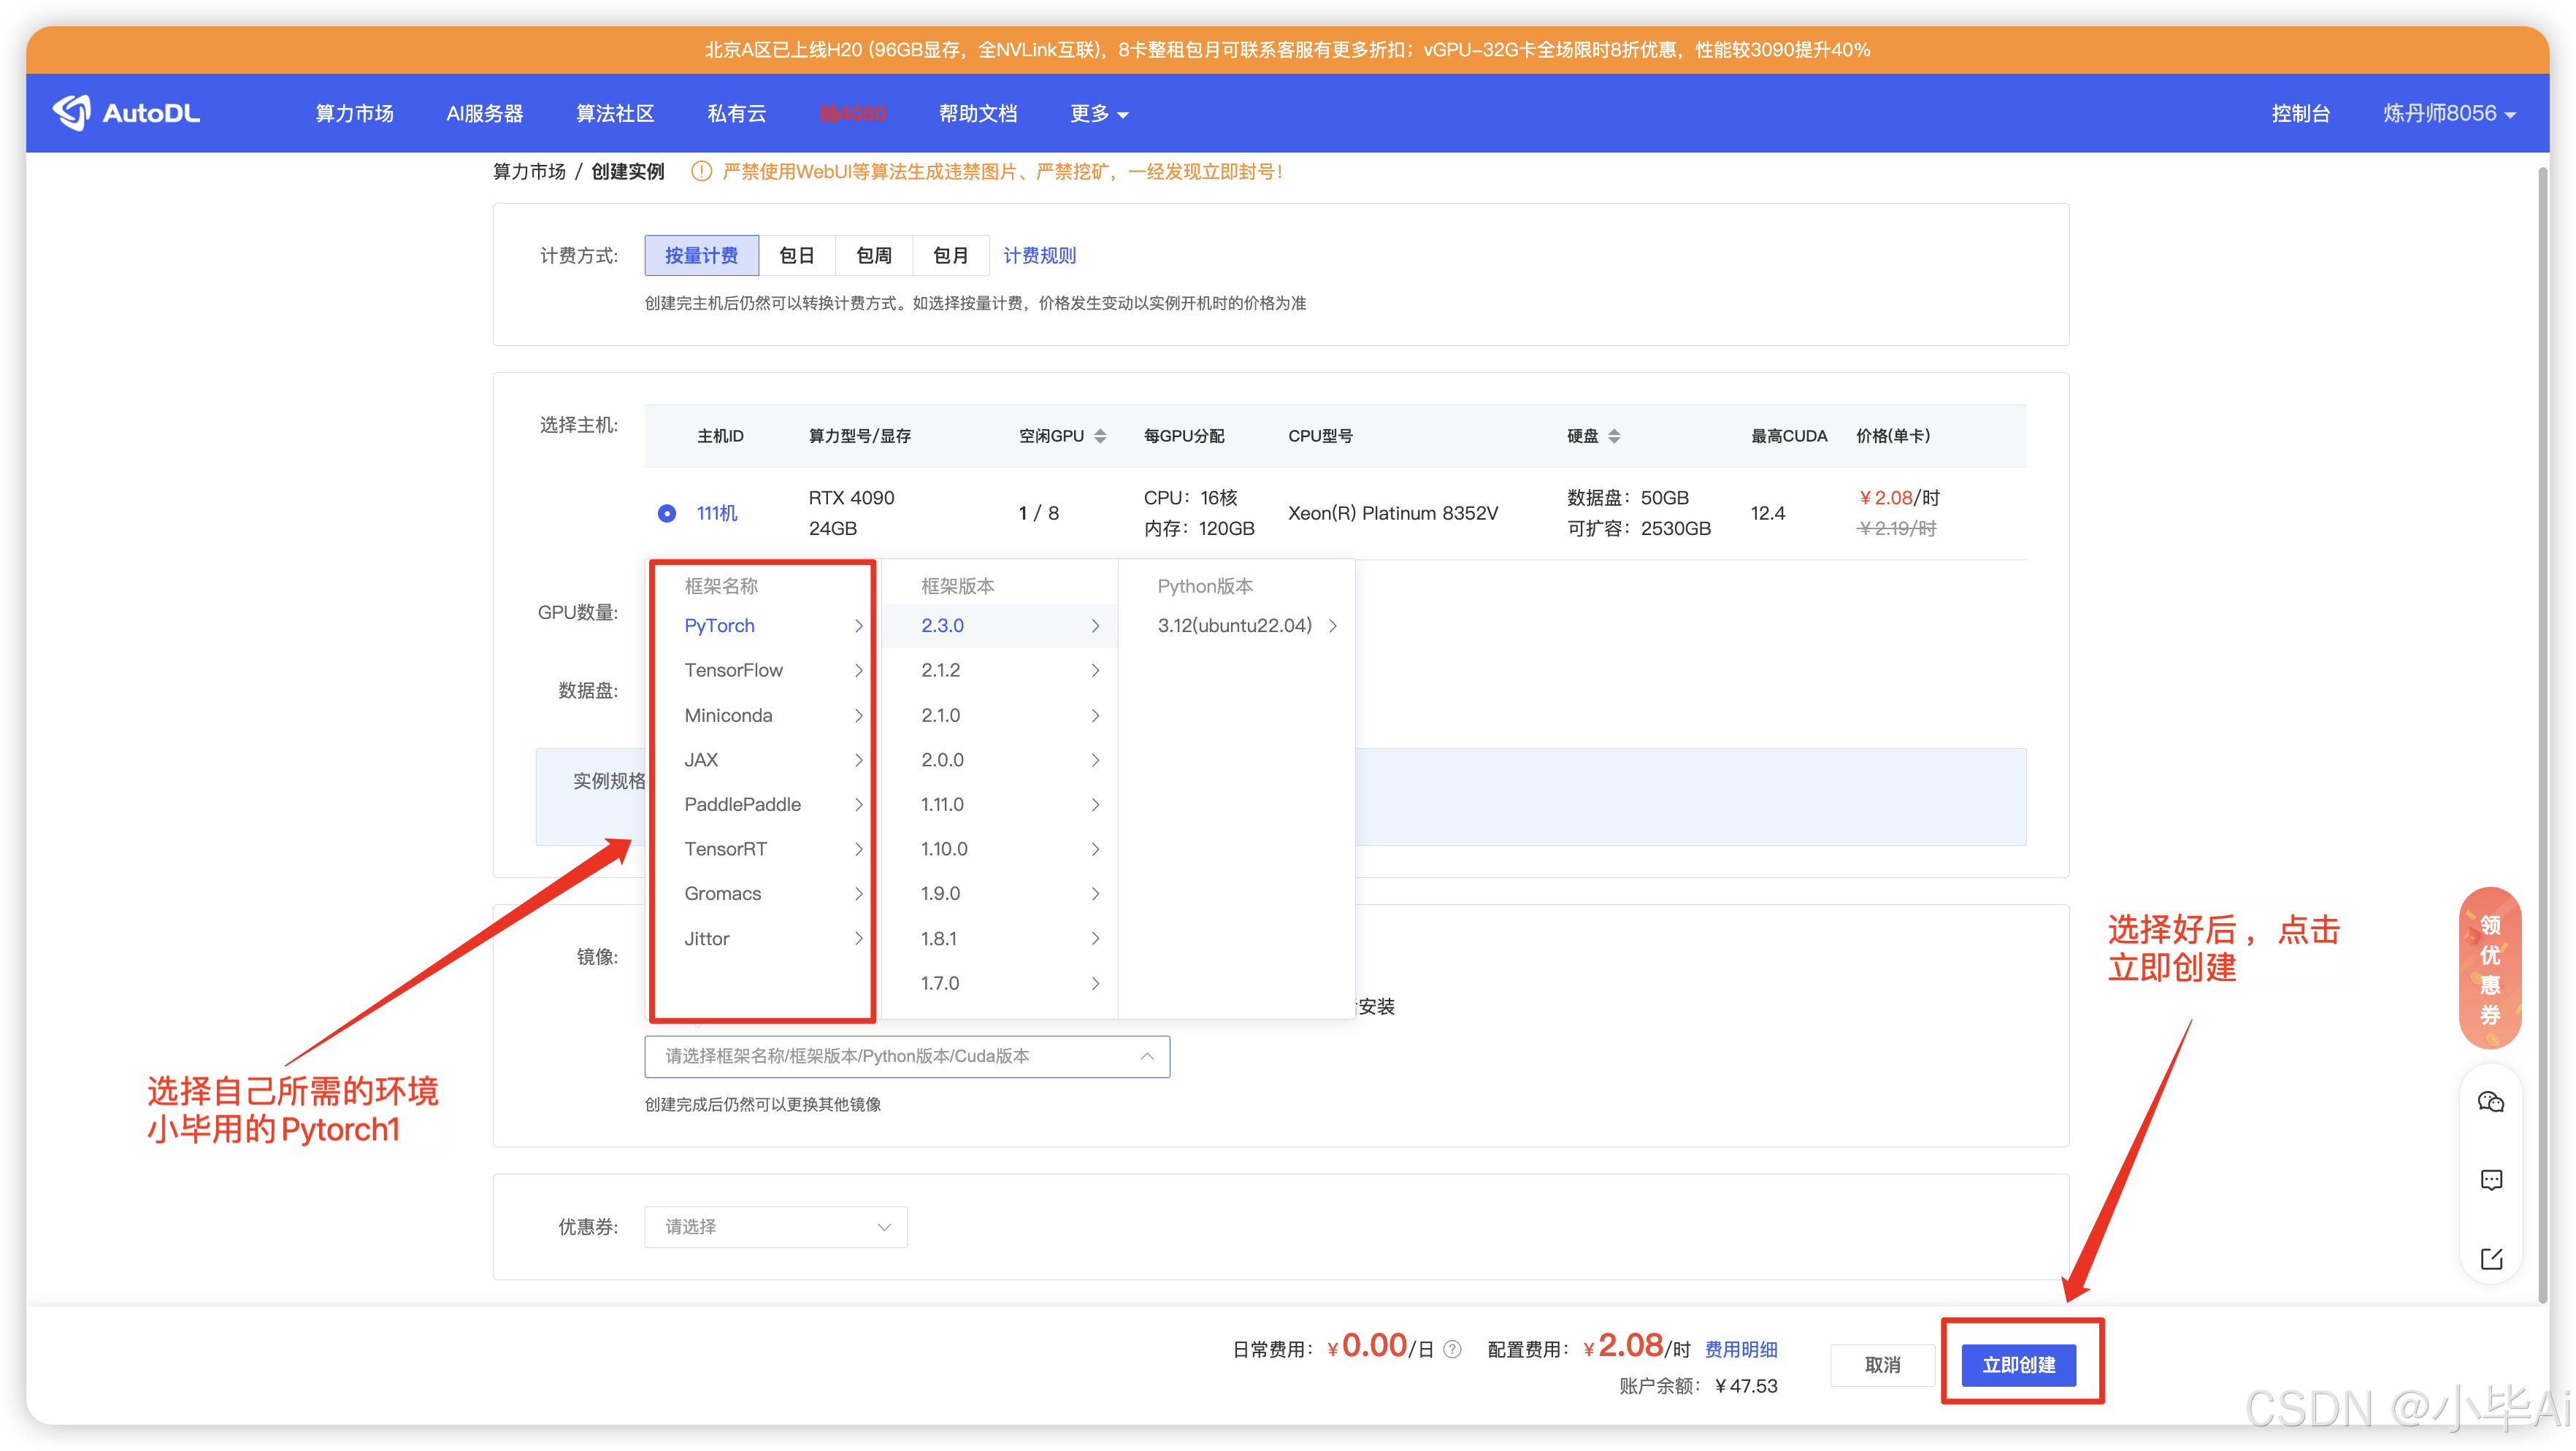Screen dimensions: 2576x1451
Task: Choose 包月 billing option
Action: tap(950, 256)
